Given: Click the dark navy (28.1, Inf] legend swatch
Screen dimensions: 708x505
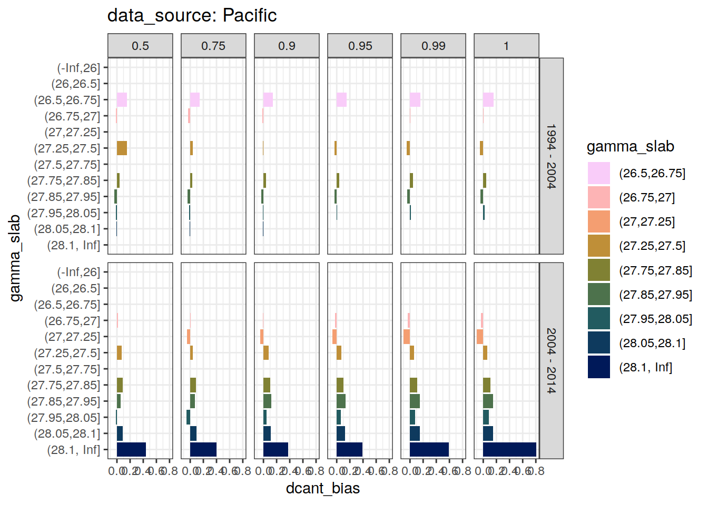Looking at the screenshot, I should [x=599, y=367].
